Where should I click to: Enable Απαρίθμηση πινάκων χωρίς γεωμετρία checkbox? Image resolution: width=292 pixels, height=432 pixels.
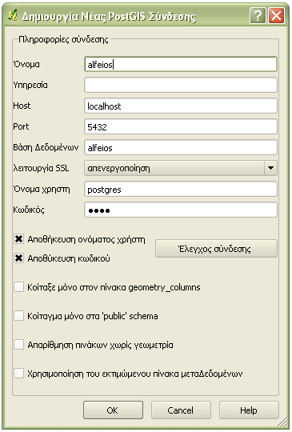point(18,344)
